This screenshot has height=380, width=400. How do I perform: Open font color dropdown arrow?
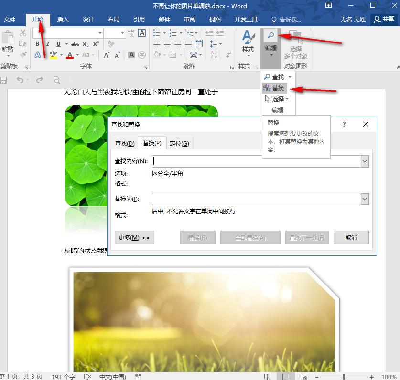coord(77,55)
